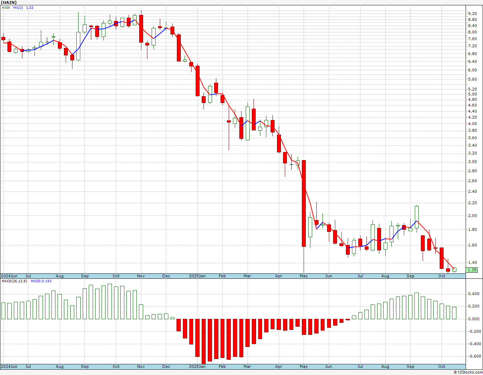Image resolution: width=483 pixels, height=375 pixels.
Task: Click the 6.80 price axis label
Action: [x=472, y=54]
